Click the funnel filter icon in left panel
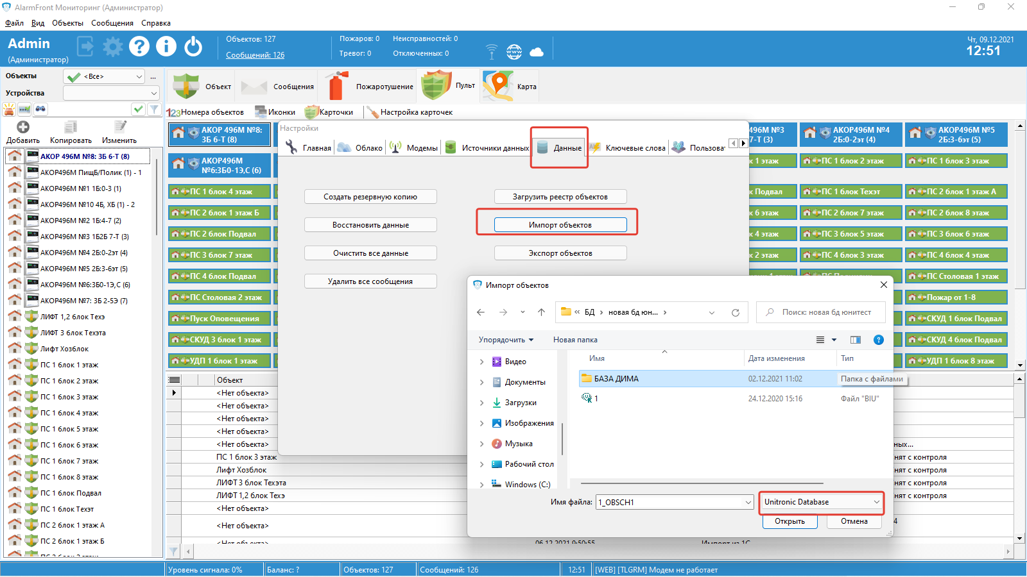1027x577 pixels. [154, 109]
